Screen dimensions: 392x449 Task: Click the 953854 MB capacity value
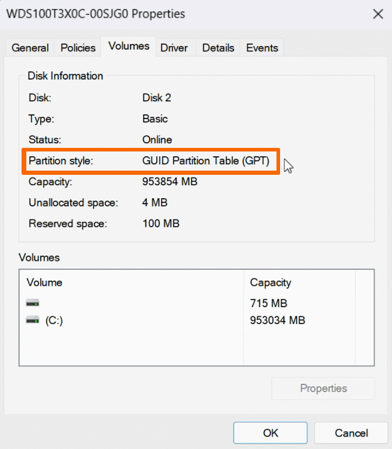170,182
